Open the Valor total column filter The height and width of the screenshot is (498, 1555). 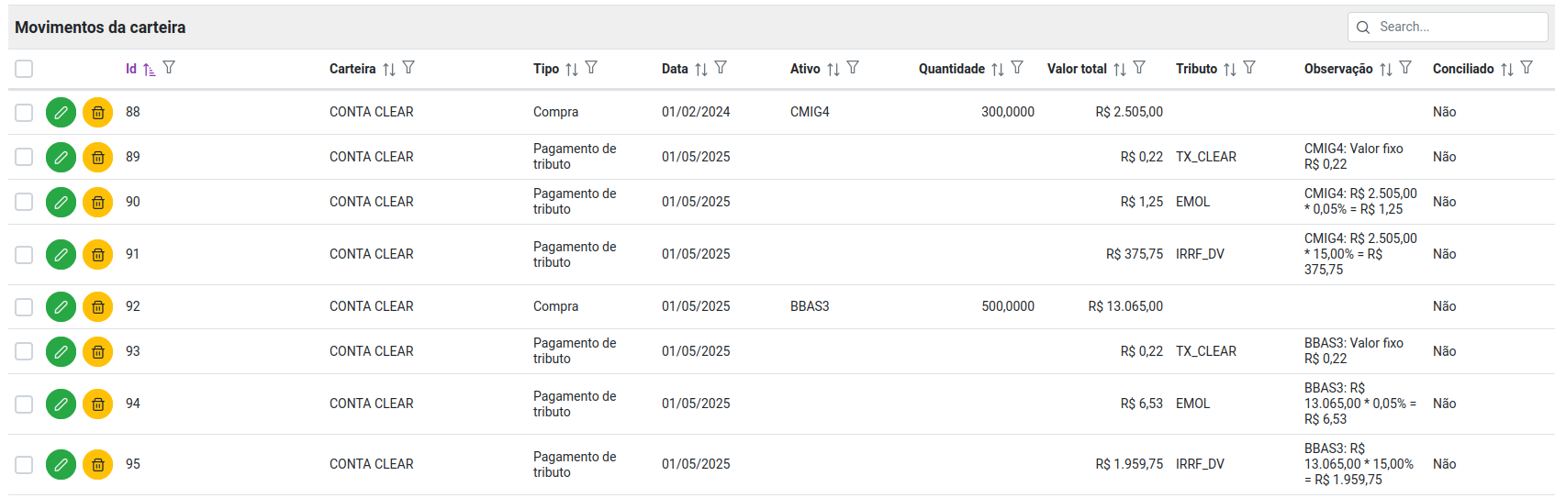pyautogui.click(x=1139, y=68)
